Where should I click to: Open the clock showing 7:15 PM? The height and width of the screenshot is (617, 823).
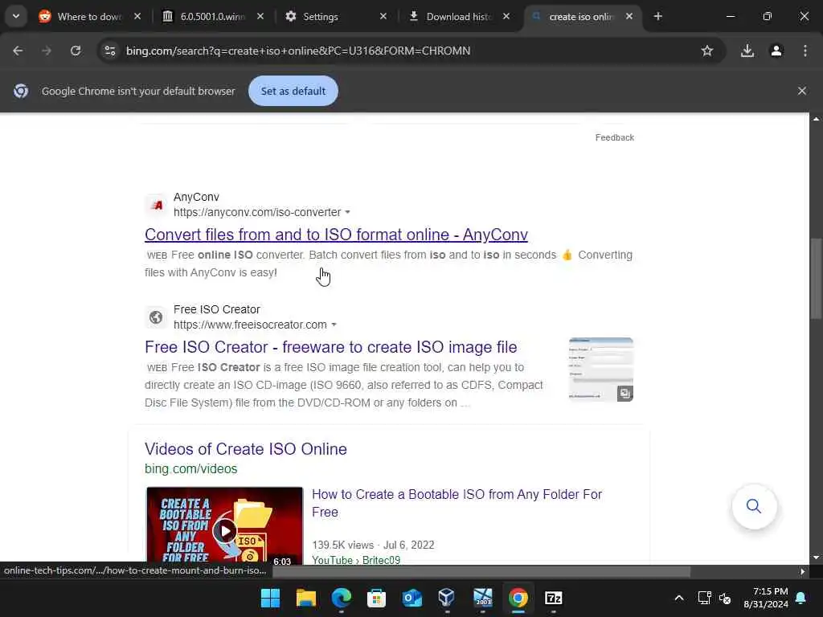[x=766, y=598]
